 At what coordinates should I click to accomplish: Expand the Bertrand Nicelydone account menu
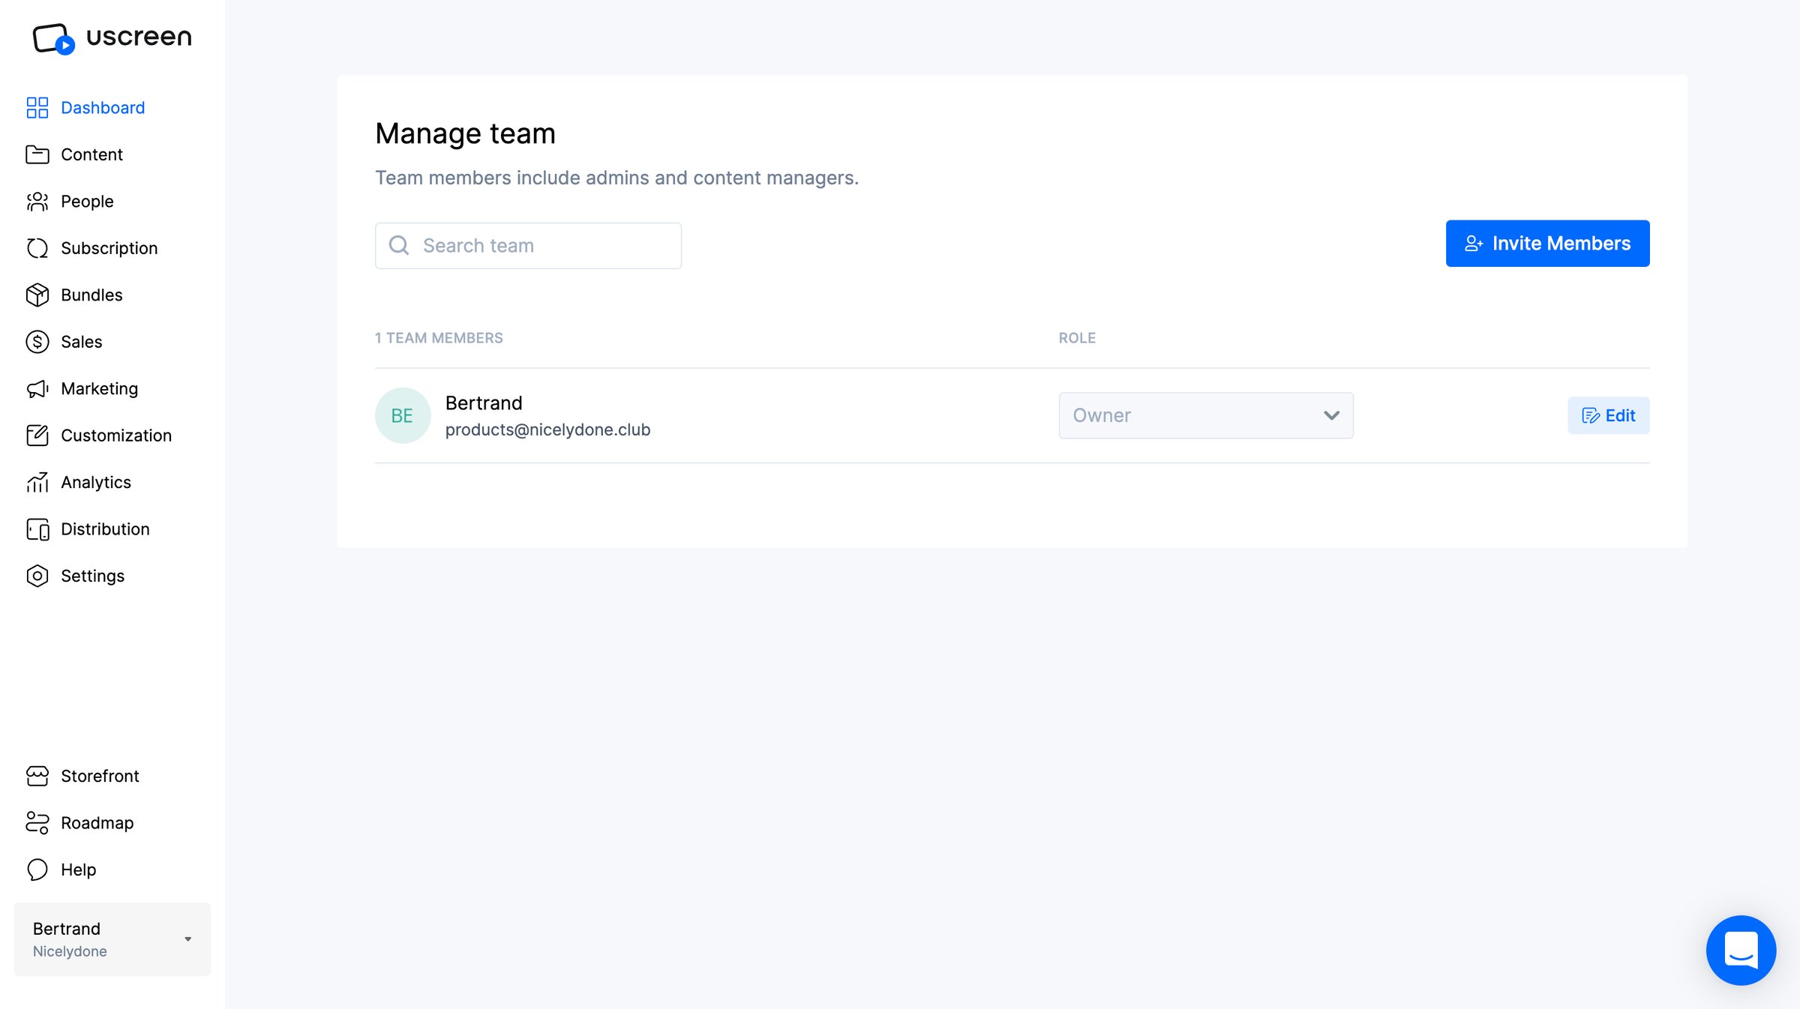[x=112, y=939]
